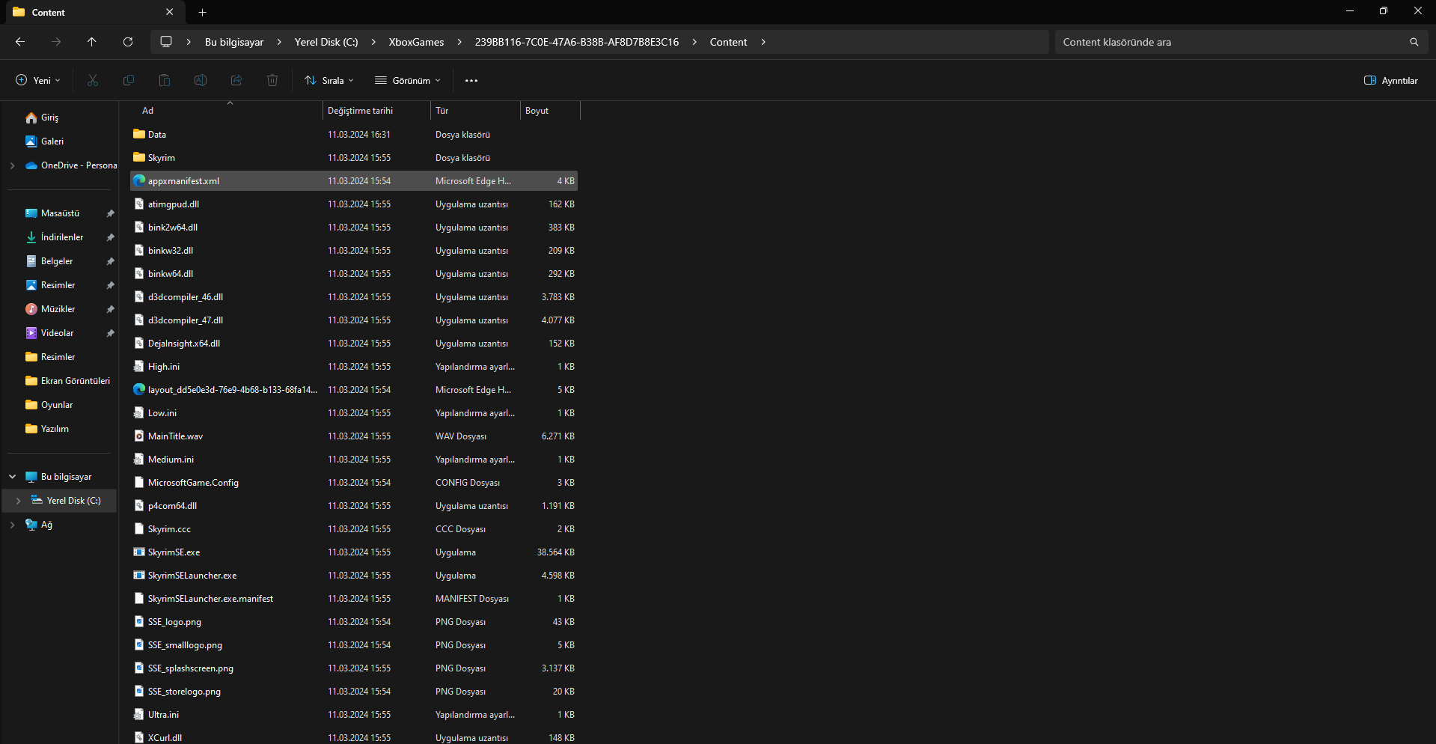Expand the OneDrive - Personal tree node
This screenshot has height=744, width=1436.
click(x=12, y=165)
